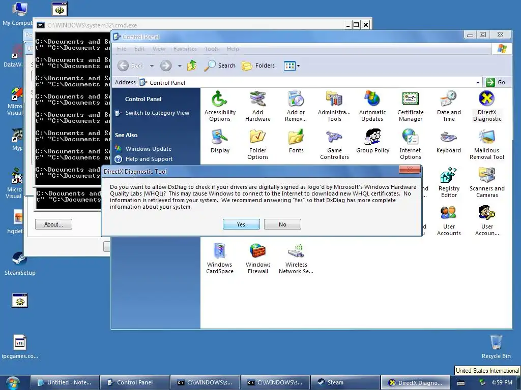Open User Accounts icon with two people
The height and width of the screenshot is (390, 521).
coord(449,220)
